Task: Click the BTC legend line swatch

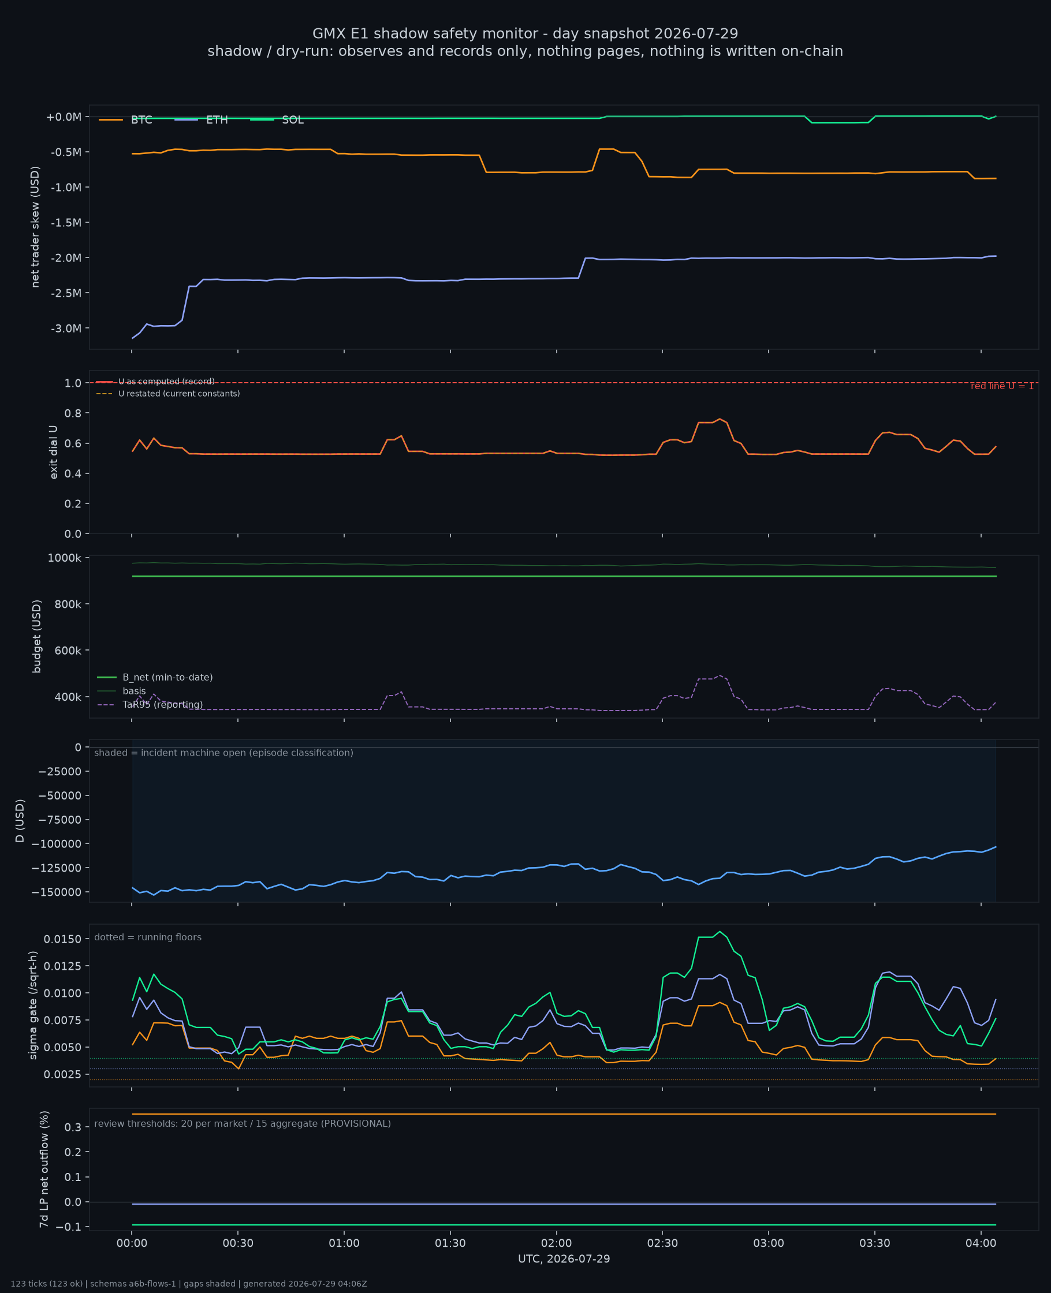Action: click(111, 120)
